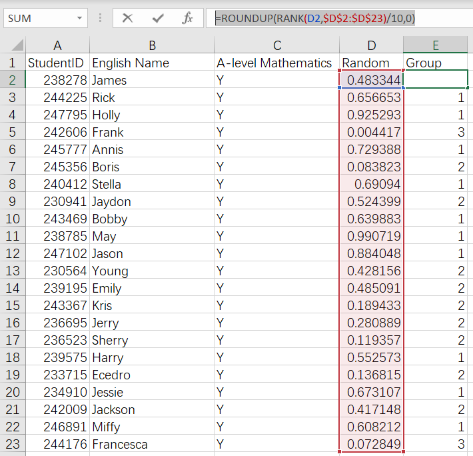Select the StudentID cell 238278
Viewport: 473px width, 456px height.
[57, 81]
